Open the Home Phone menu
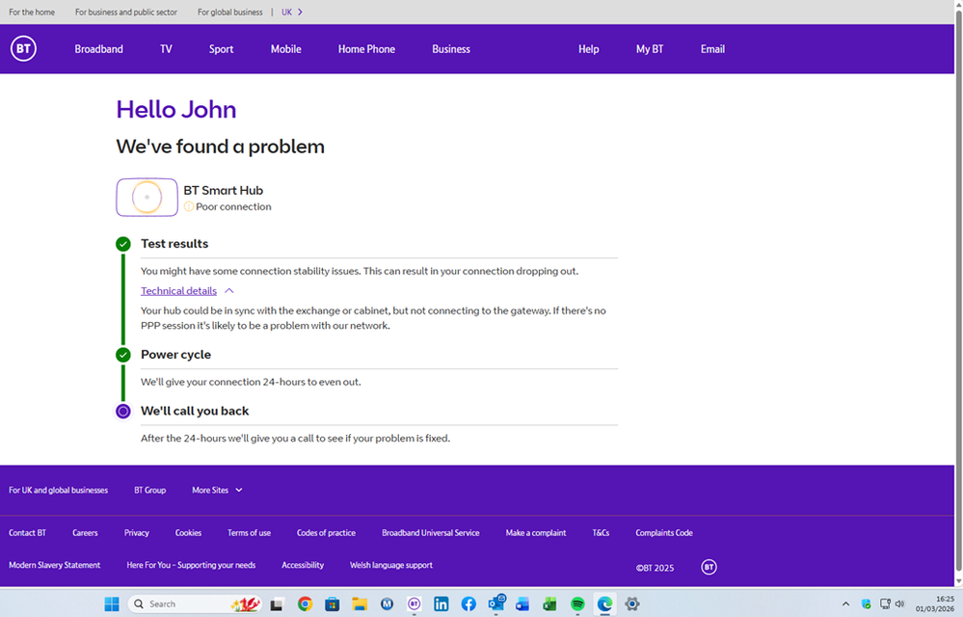The image size is (963, 617). (366, 49)
